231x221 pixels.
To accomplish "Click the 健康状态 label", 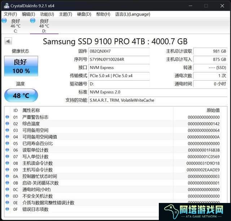I will [21, 51].
